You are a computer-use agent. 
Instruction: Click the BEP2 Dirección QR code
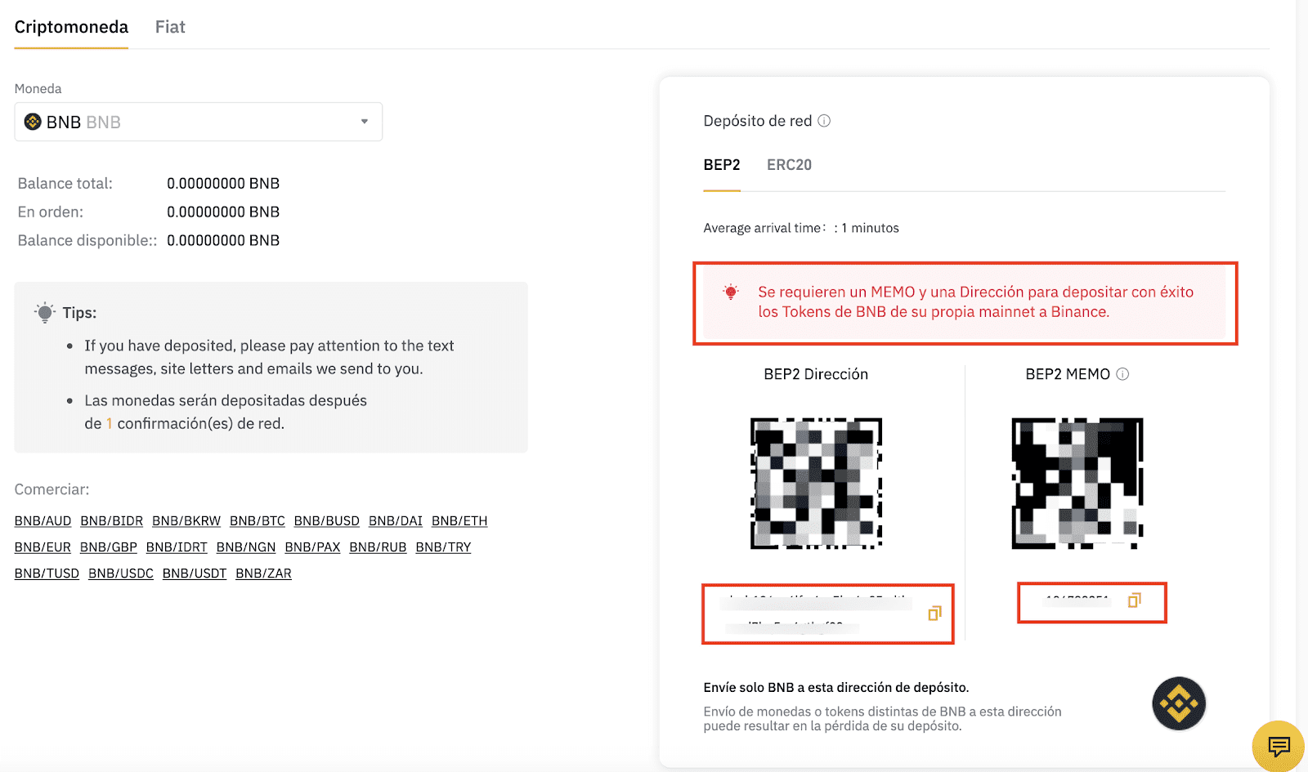[817, 484]
